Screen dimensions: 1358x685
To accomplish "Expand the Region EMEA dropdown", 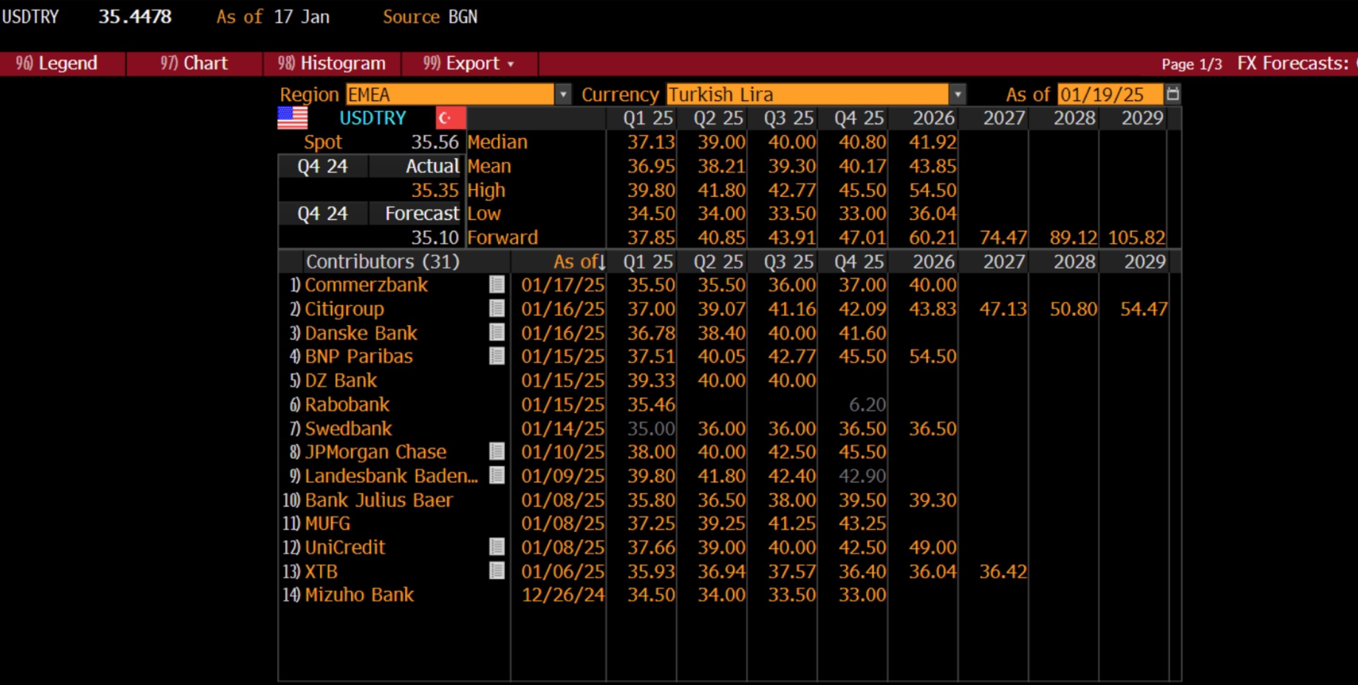I will pos(563,95).
